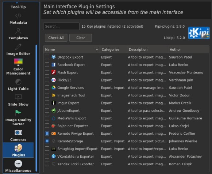Image resolution: width=212 pixels, height=174 pixels.
Task: Click the Kipi logo
Action: (199, 33)
